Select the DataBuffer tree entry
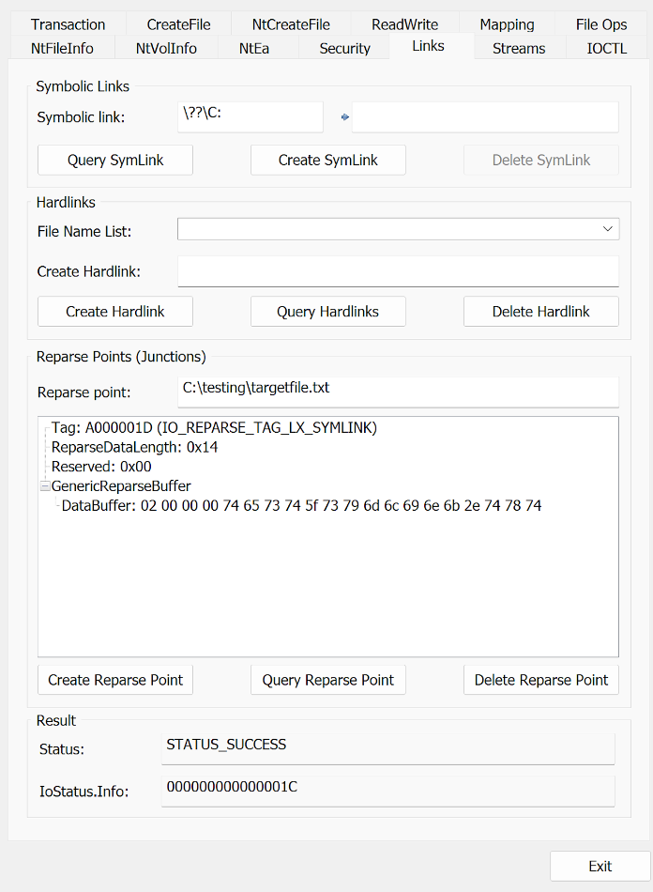This screenshot has width=653, height=892. point(301,506)
